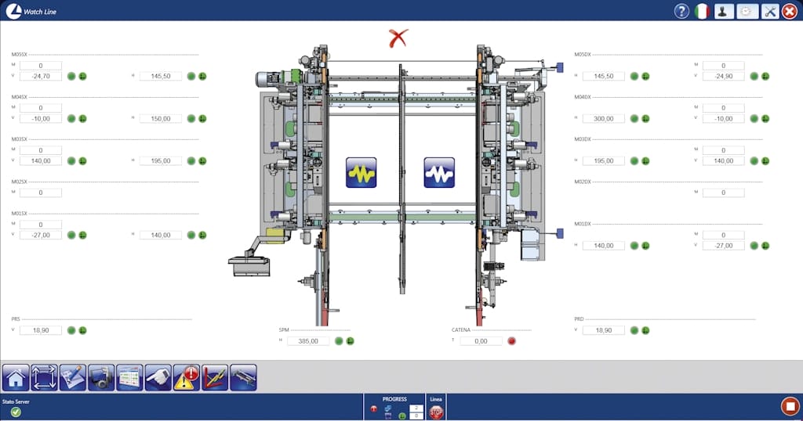
Task: Toggle the red CATENA status indicator
Action: coord(511,341)
